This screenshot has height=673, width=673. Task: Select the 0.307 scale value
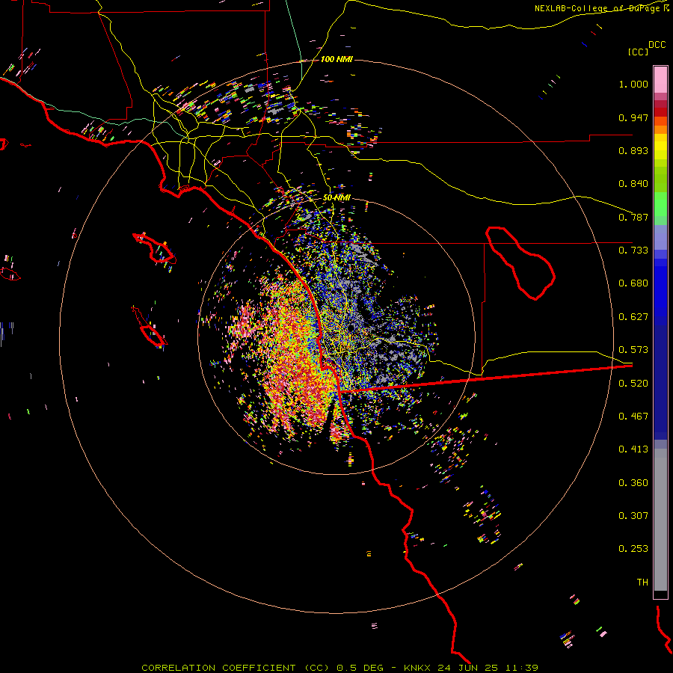(x=633, y=516)
